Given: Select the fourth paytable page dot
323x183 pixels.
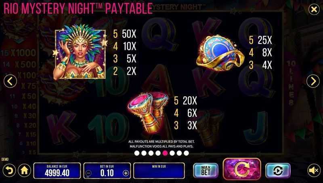Looking at the screenshot, I should coord(158,153).
